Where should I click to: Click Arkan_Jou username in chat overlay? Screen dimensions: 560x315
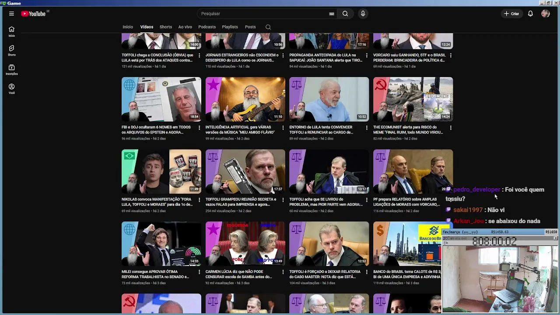click(x=469, y=221)
